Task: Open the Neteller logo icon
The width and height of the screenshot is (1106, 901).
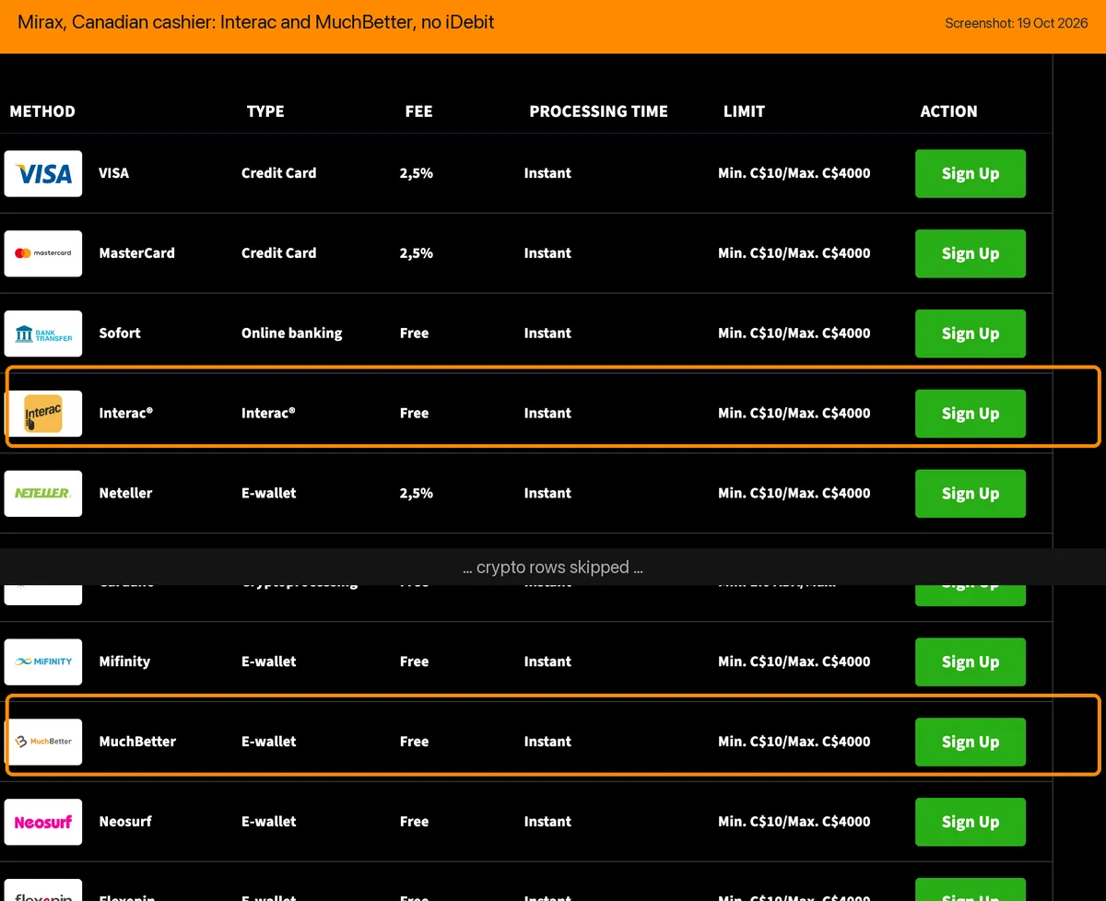Action: [43, 494]
